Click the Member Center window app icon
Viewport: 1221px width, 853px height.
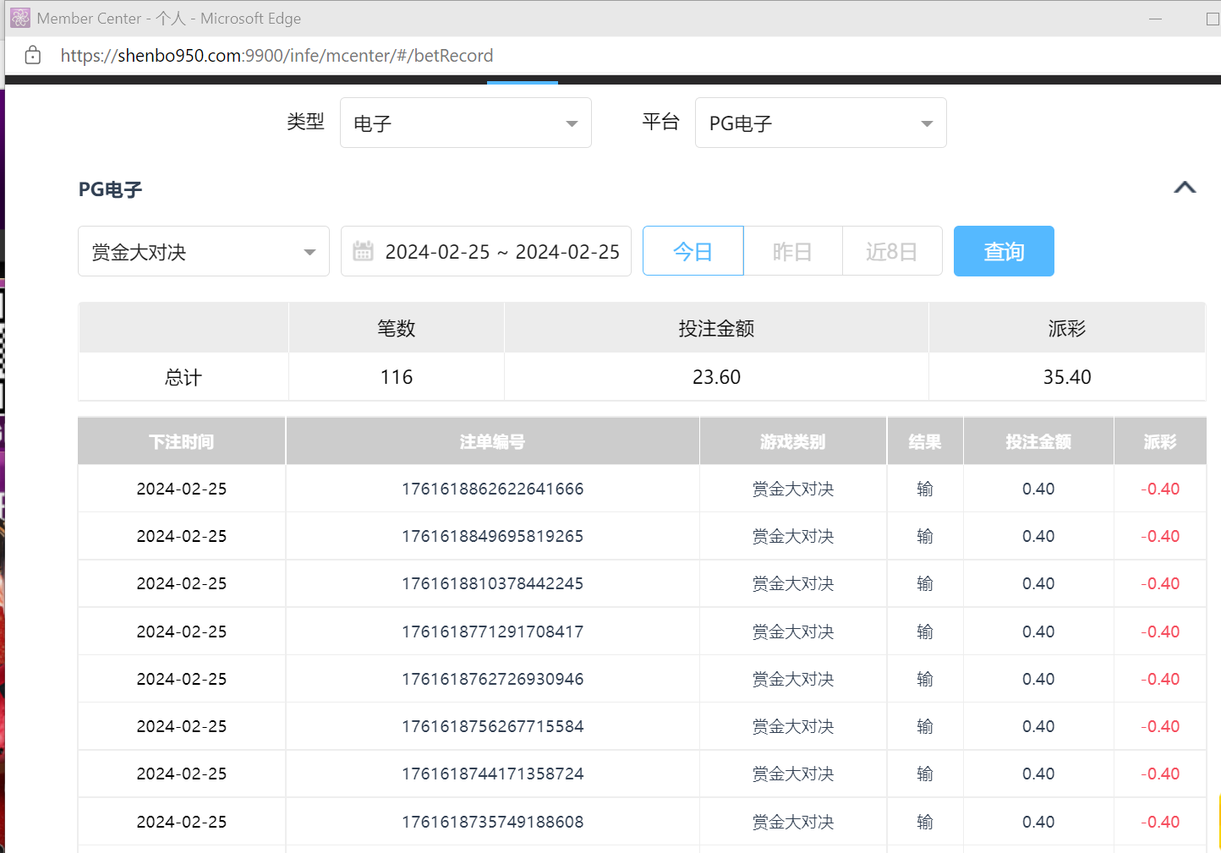(19, 18)
